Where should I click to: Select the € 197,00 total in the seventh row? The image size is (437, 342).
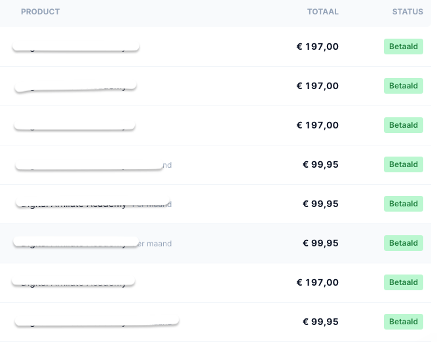click(x=318, y=282)
